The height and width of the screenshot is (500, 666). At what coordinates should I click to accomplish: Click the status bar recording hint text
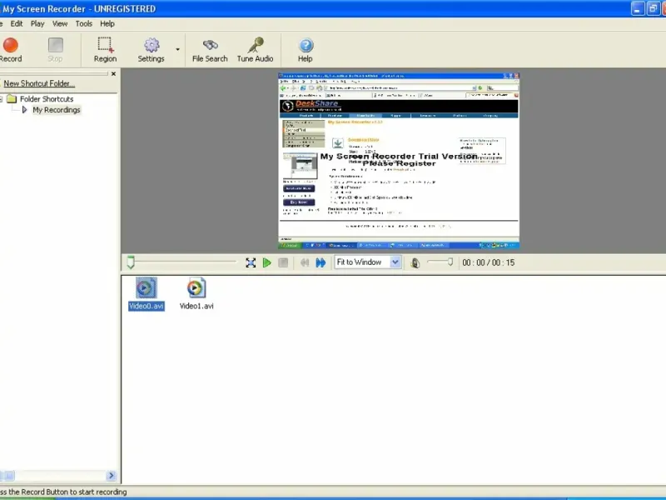[63, 492]
